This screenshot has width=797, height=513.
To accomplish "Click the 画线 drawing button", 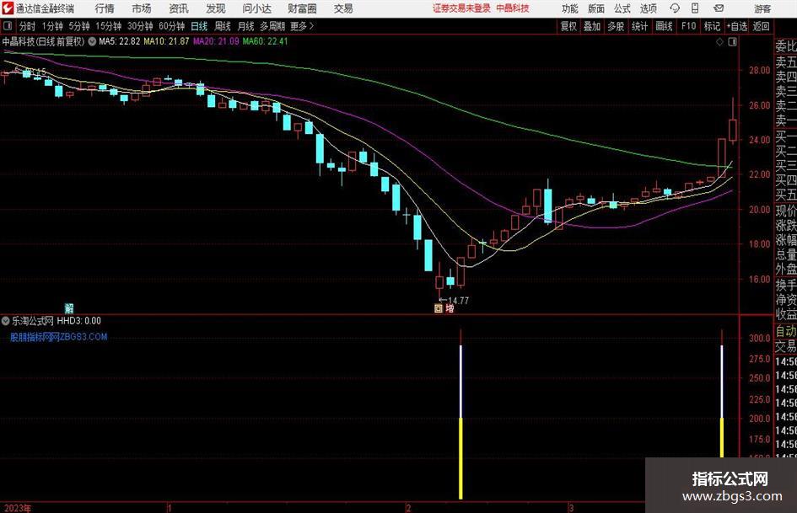I will [x=664, y=26].
